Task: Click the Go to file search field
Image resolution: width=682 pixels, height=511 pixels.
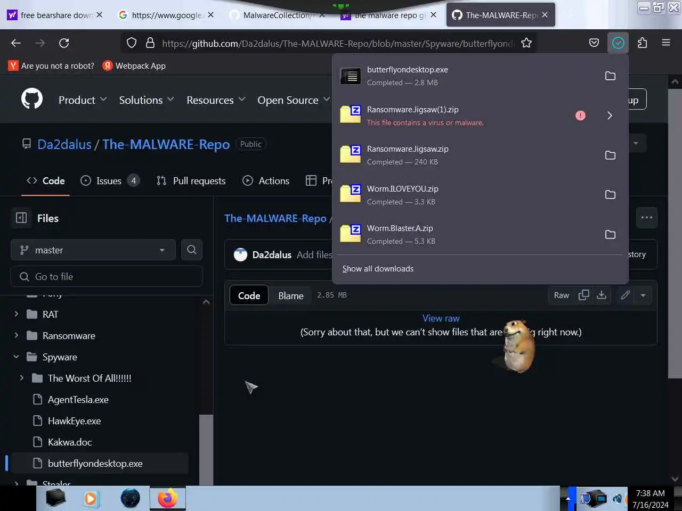Action: point(107,277)
